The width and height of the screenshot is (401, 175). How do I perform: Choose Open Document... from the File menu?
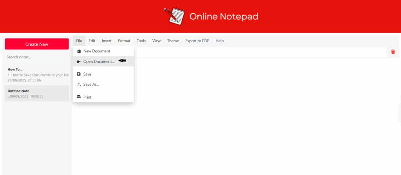[99, 61]
